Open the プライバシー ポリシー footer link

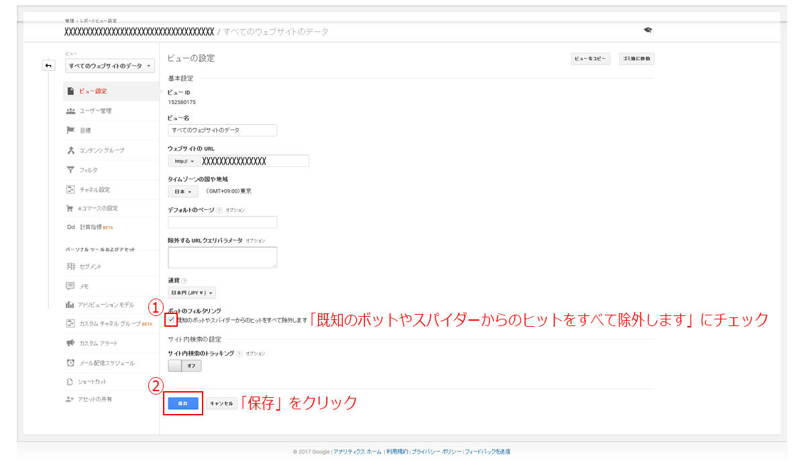[437, 452]
